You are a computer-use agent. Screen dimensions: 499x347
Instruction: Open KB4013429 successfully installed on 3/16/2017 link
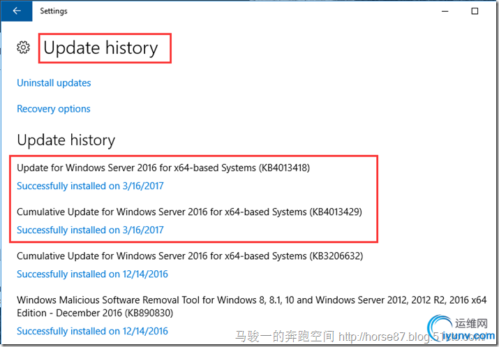pos(90,230)
